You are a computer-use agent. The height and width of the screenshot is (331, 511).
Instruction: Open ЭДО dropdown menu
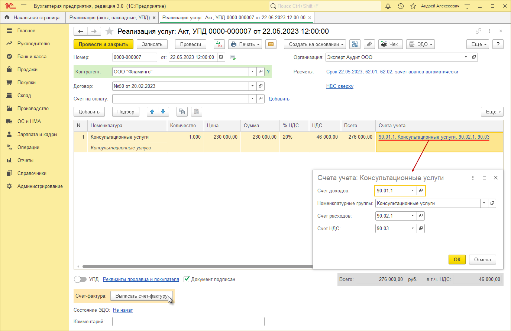tap(420, 44)
